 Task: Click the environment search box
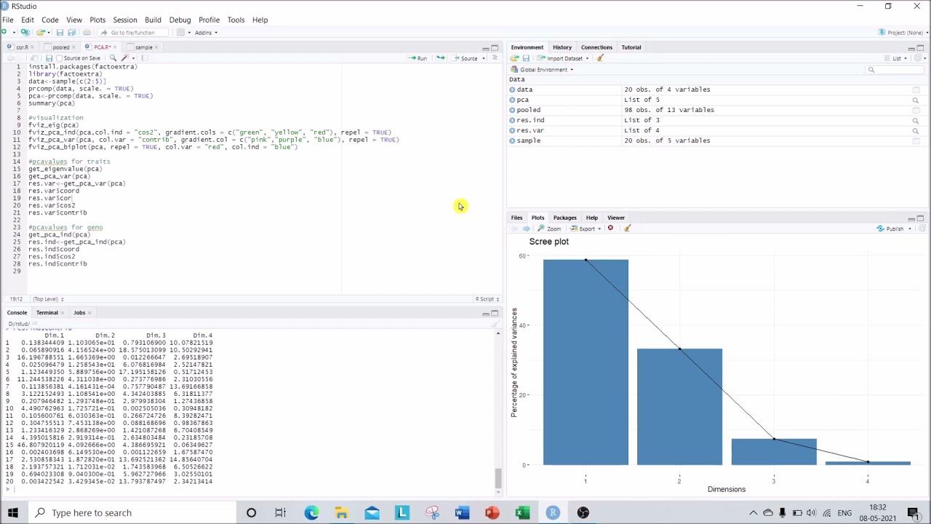pos(895,69)
